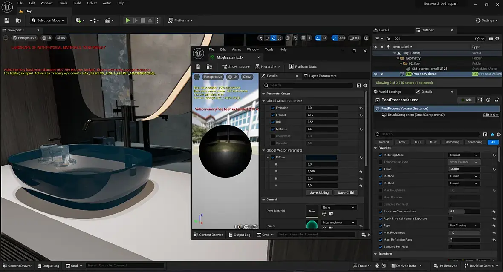Click the Save Sibling button
The image size is (503, 272).
coord(319,192)
